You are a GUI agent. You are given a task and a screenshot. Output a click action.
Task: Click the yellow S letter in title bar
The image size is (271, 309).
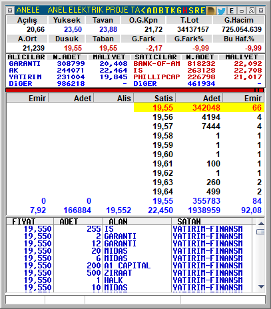click(191, 11)
